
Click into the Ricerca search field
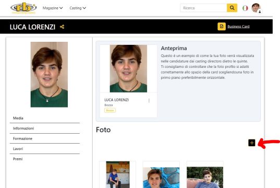(203, 8)
